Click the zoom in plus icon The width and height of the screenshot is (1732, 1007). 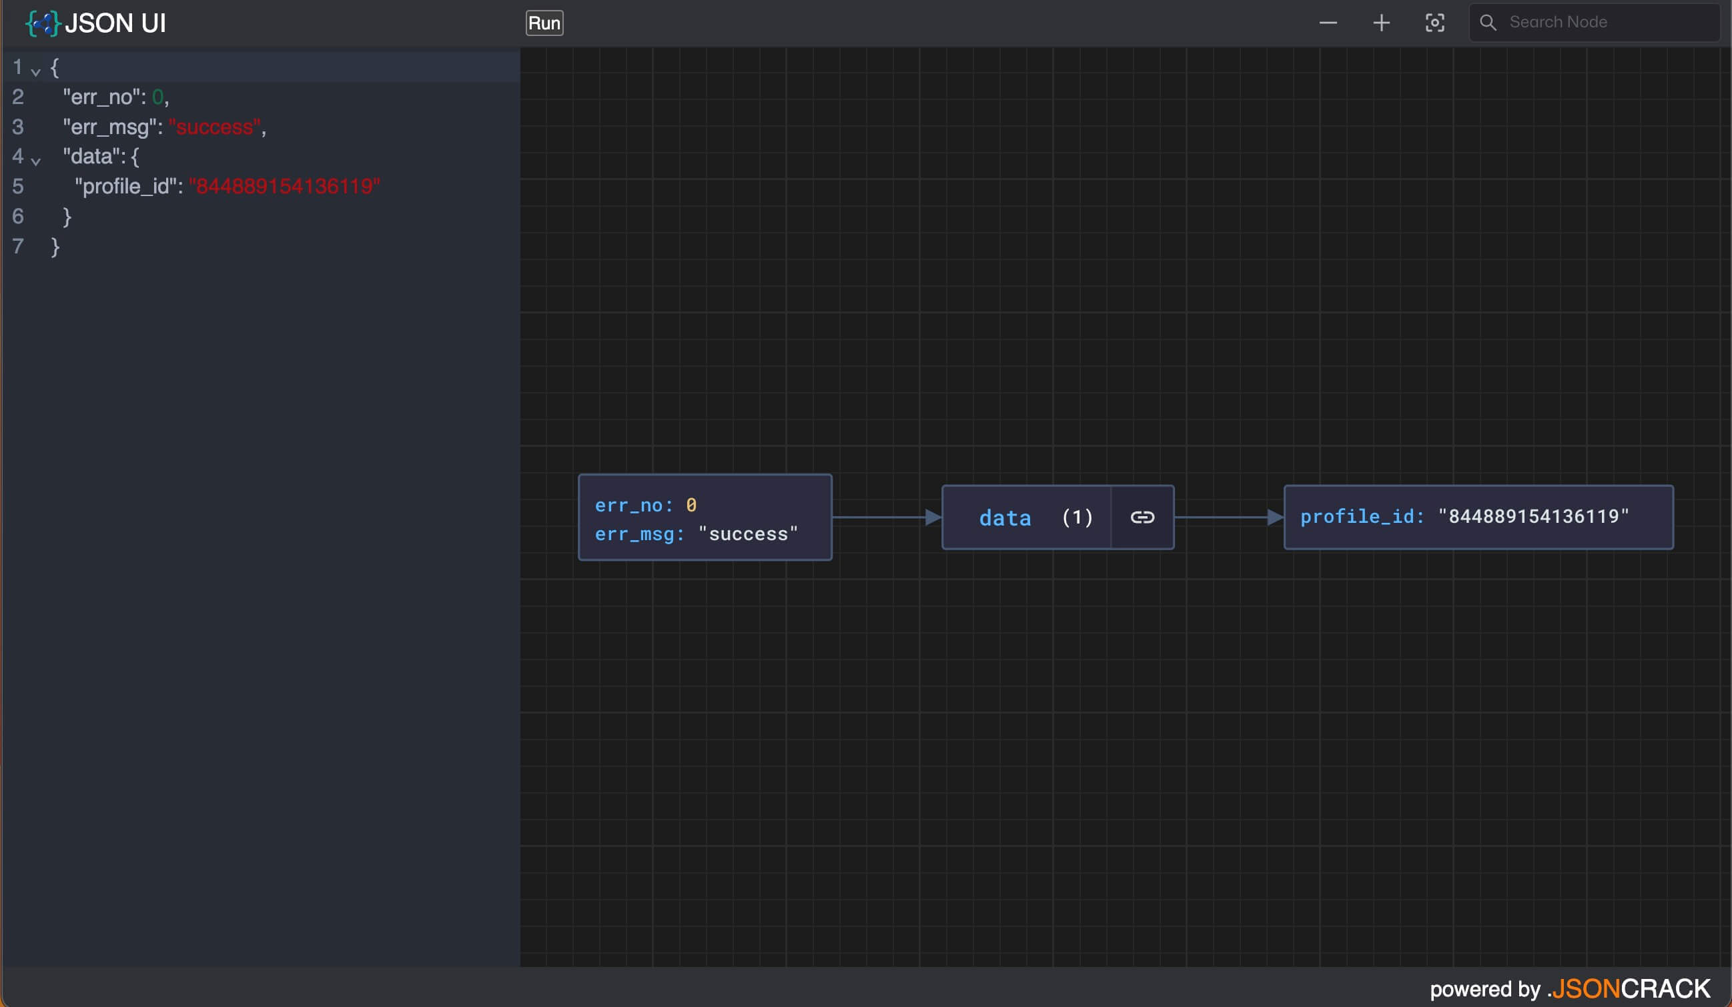[x=1382, y=23]
